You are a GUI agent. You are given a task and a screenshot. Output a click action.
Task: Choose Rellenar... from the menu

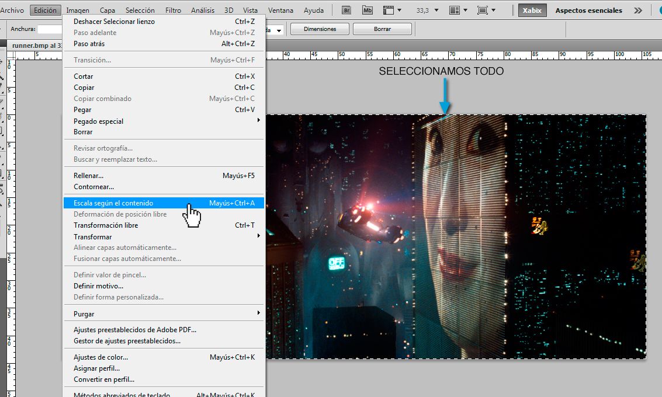pyautogui.click(x=164, y=176)
